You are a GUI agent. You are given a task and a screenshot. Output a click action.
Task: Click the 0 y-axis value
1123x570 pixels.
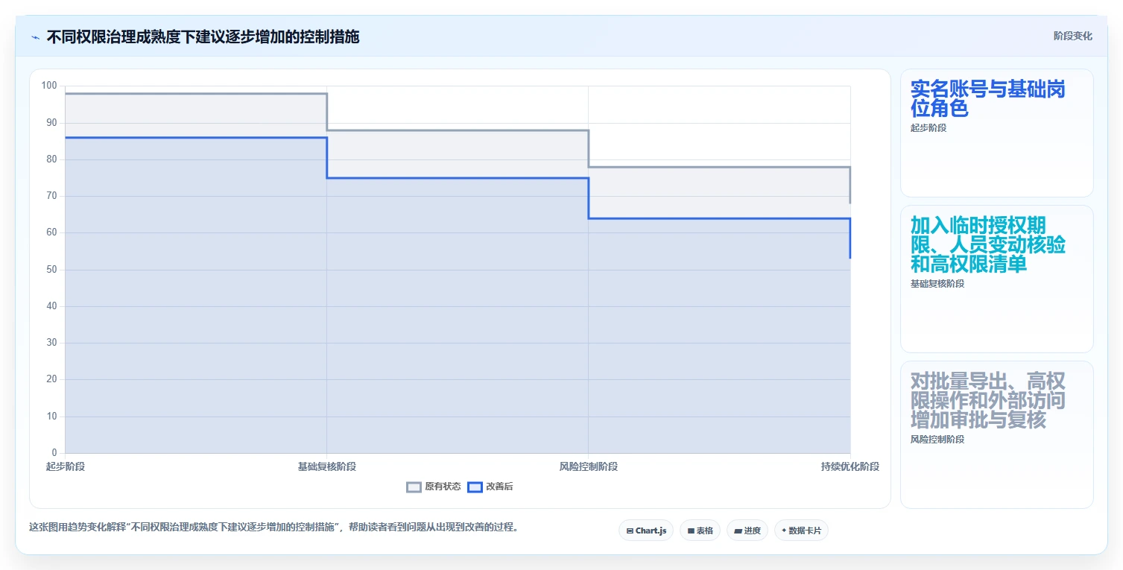[x=54, y=453]
